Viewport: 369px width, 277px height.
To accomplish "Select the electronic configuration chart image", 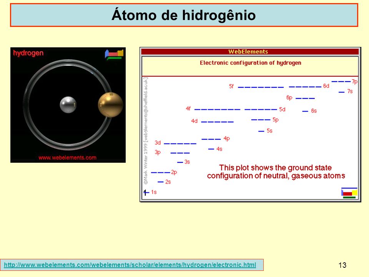I will [x=250, y=125].
